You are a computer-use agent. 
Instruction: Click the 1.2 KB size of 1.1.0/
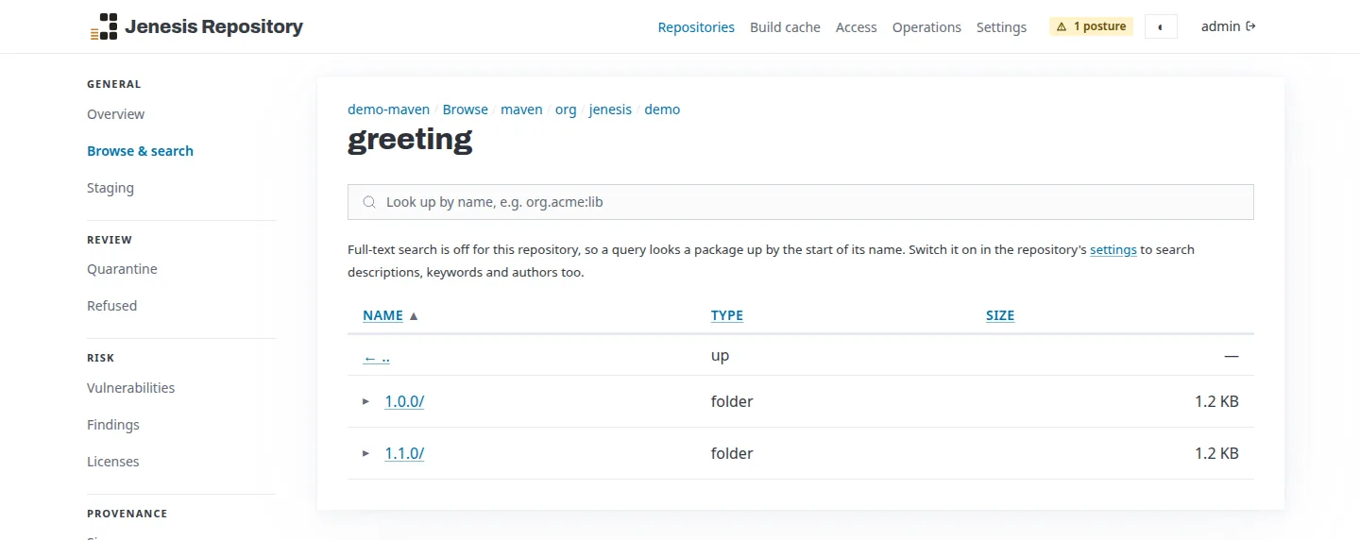[x=1216, y=453]
